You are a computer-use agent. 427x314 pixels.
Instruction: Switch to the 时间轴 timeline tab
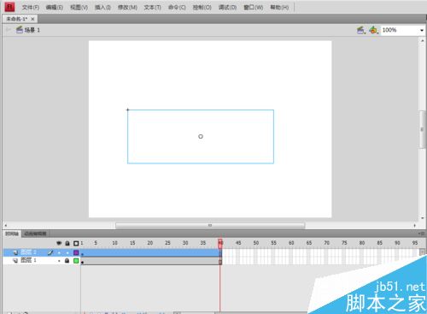click(x=12, y=234)
